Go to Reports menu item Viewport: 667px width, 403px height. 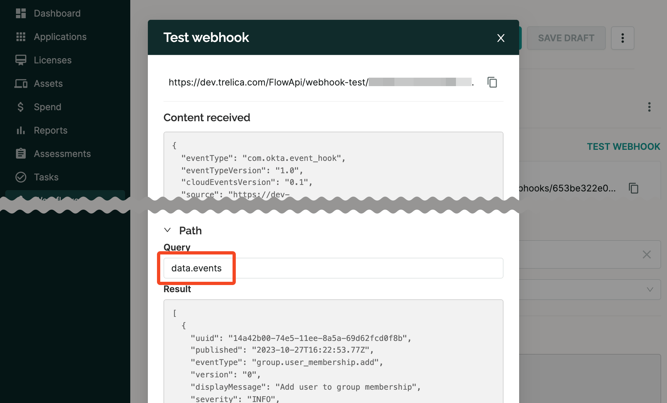pos(50,130)
